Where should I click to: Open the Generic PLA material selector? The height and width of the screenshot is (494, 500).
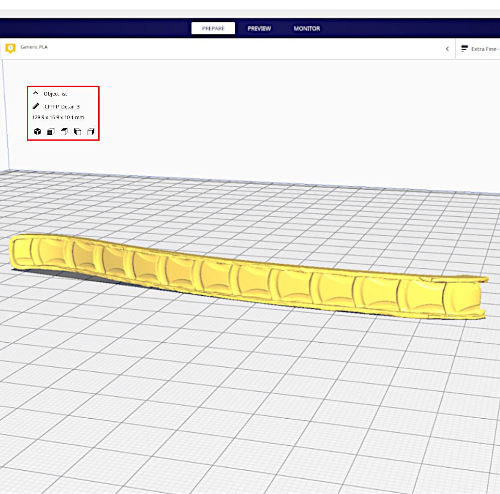[34, 47]
